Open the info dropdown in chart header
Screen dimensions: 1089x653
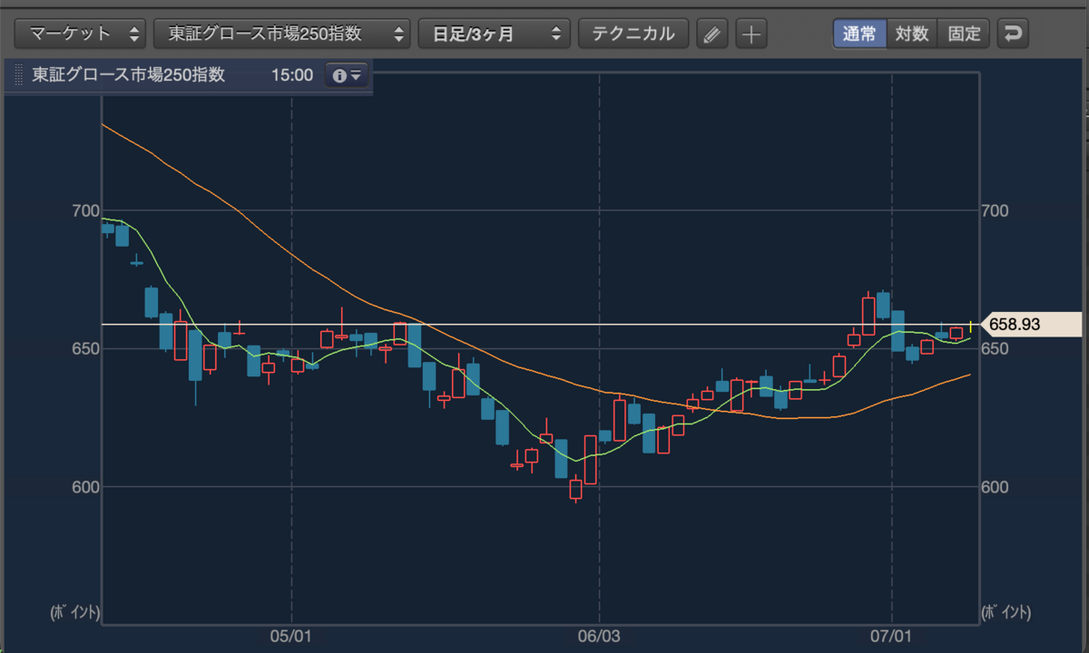click(x=346, y=75)
